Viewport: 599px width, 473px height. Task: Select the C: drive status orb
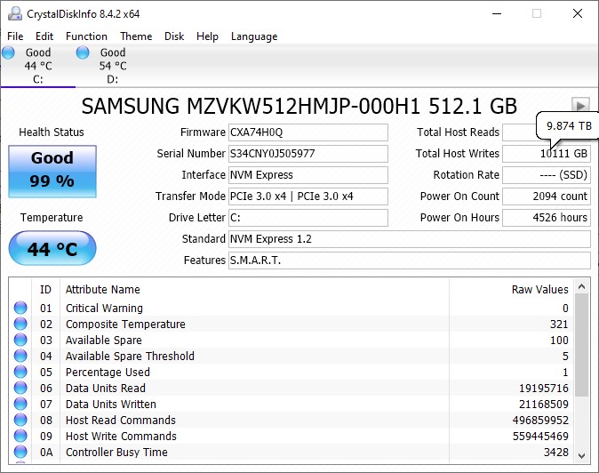click(x=8, y=52)
